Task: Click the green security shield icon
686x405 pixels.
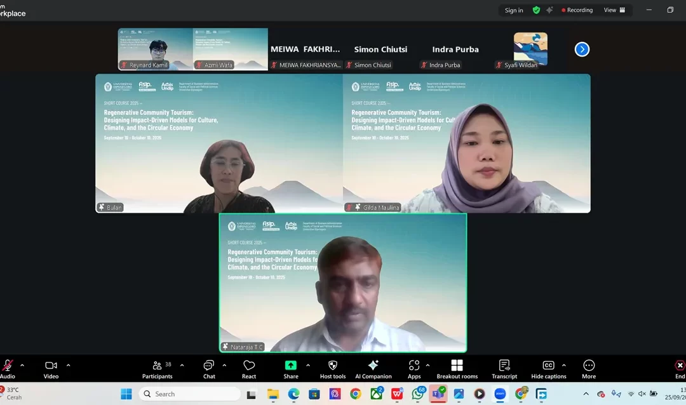Action: pyautogui.click(x=535, y=10)
